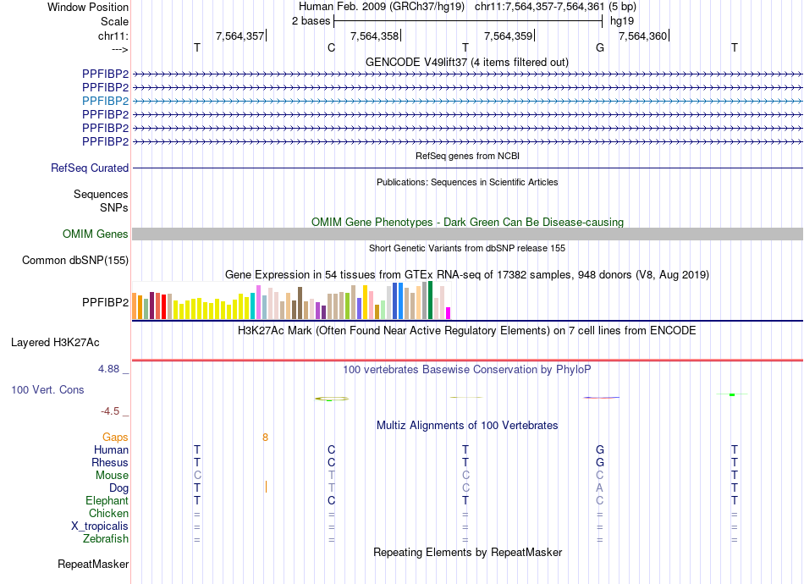This screenshot has width=804, height=584.
Task: Click base A in Dog alignment row
Action: coord(599,488)
